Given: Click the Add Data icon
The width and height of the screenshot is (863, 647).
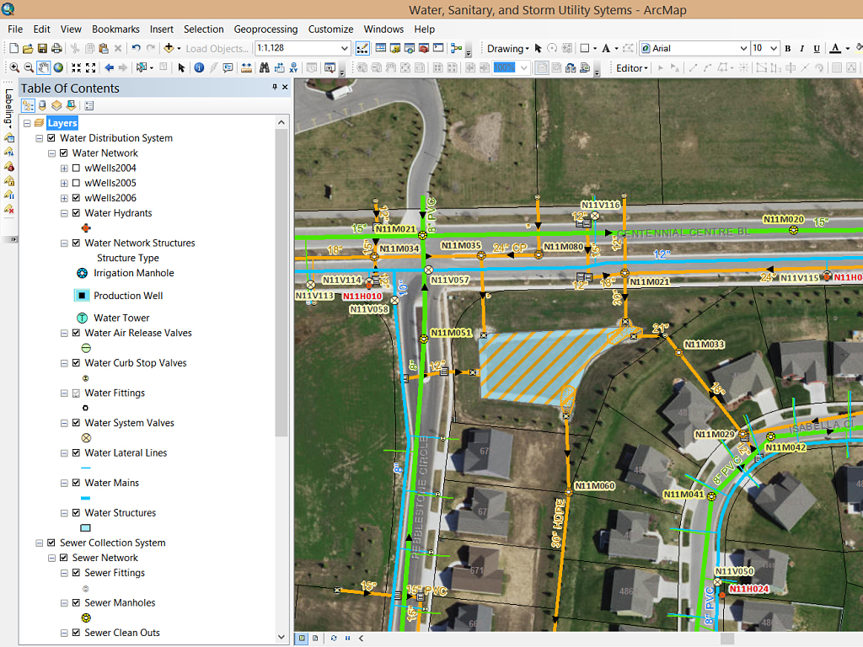Looking at the screenshot, I should click(169, 48).
